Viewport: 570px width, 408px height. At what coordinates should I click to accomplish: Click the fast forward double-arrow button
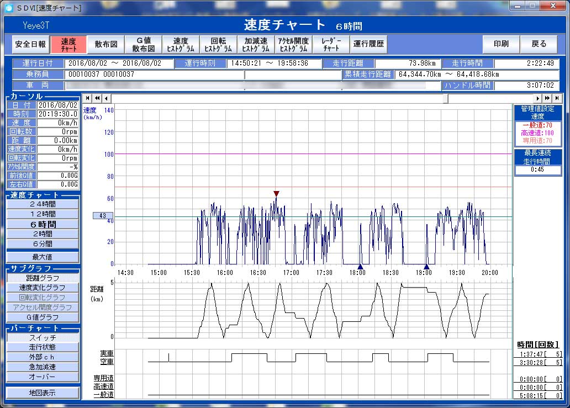coord(548,98)
